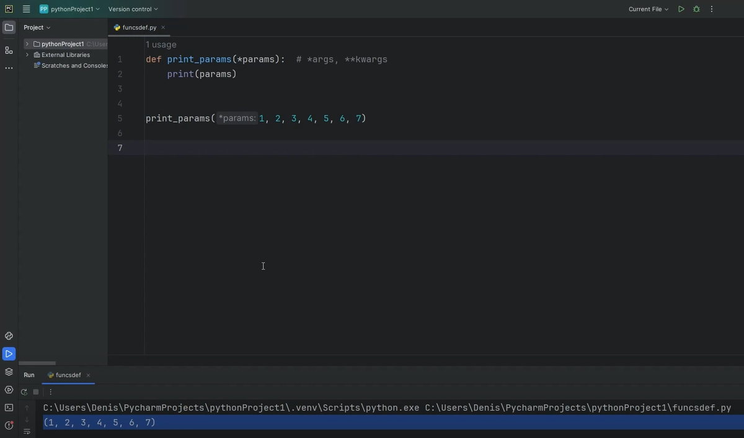Click Project panel horizontal scrollbar

tap(37, 363)
